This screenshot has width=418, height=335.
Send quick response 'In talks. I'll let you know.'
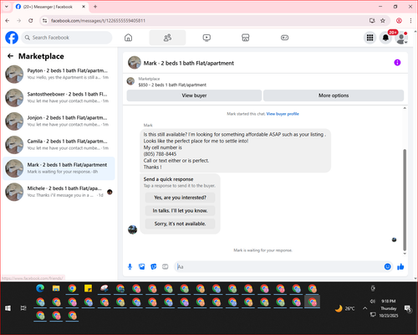[180, 211]
